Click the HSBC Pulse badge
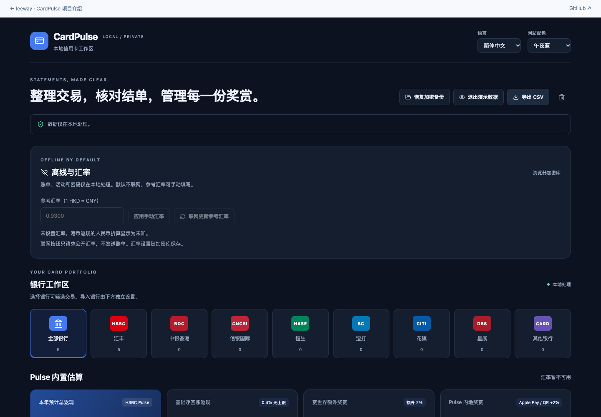 coord(137,402)
